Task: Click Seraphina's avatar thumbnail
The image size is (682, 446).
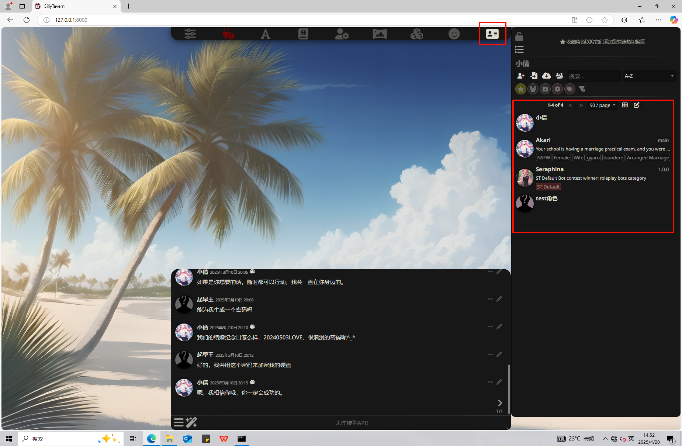Action: [x=525, y=178]
